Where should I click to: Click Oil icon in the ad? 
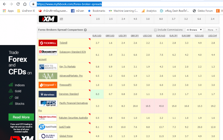coord(11,97)
